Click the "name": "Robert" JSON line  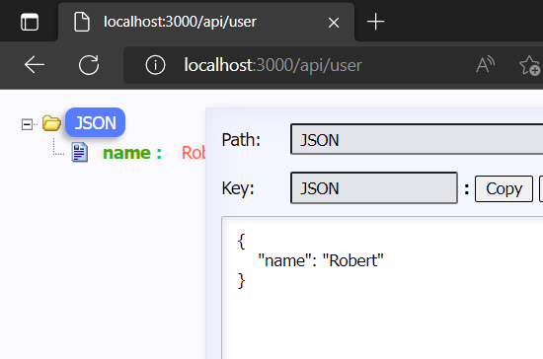click(321, 260)
